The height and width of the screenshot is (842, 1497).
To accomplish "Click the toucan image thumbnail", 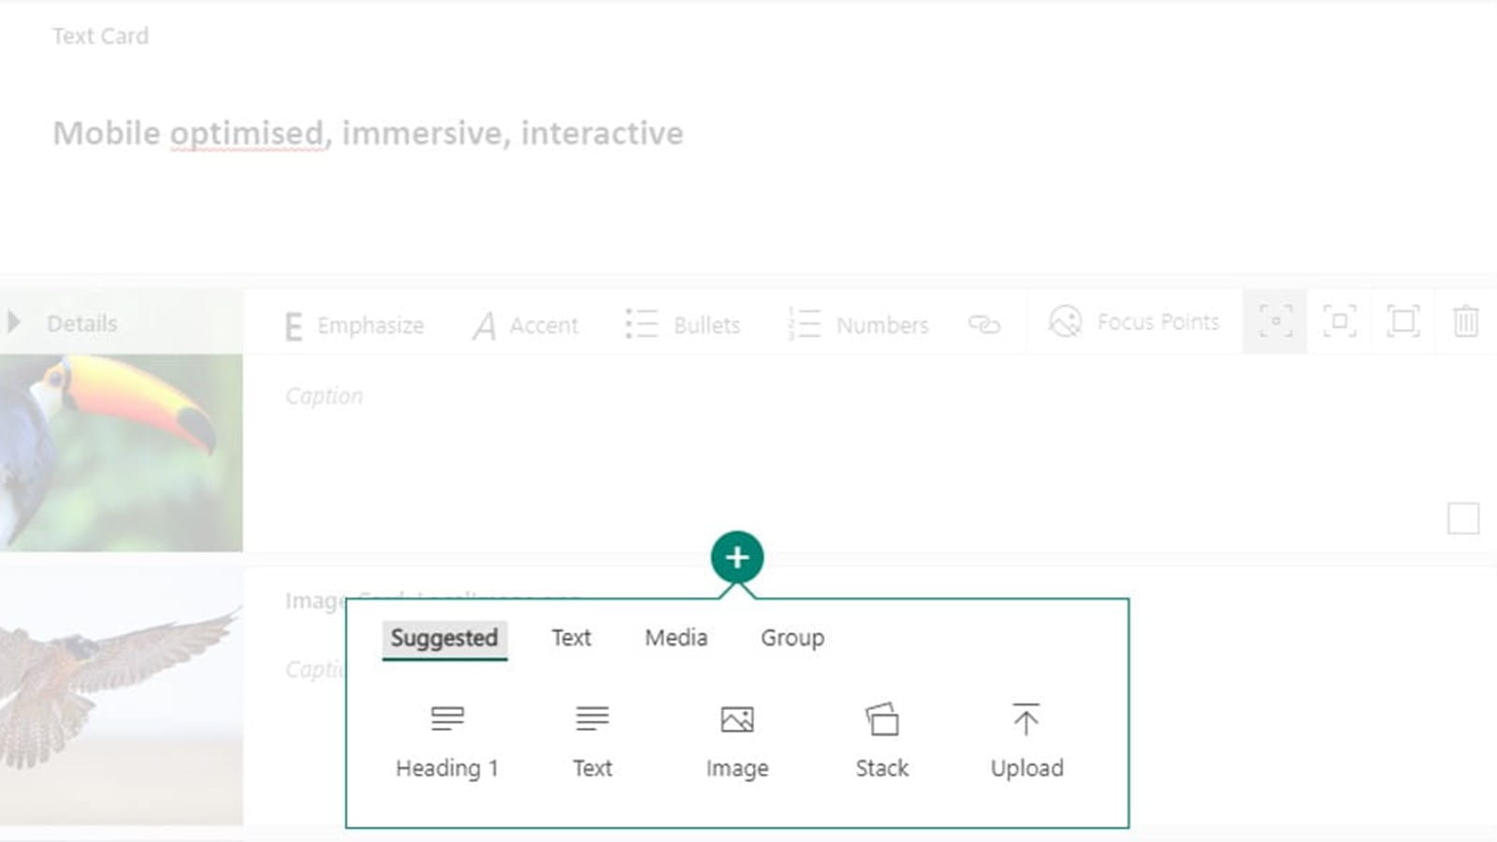I will (121, 452).
